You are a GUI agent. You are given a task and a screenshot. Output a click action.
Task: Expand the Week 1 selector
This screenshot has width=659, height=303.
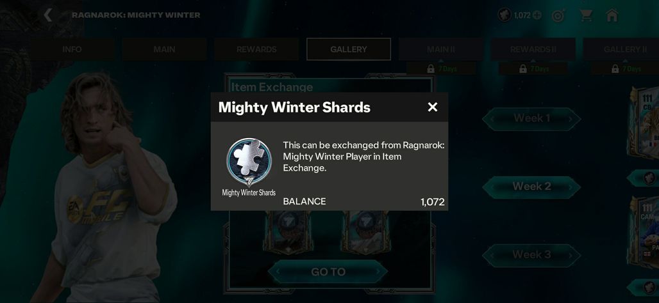(531, 119)
